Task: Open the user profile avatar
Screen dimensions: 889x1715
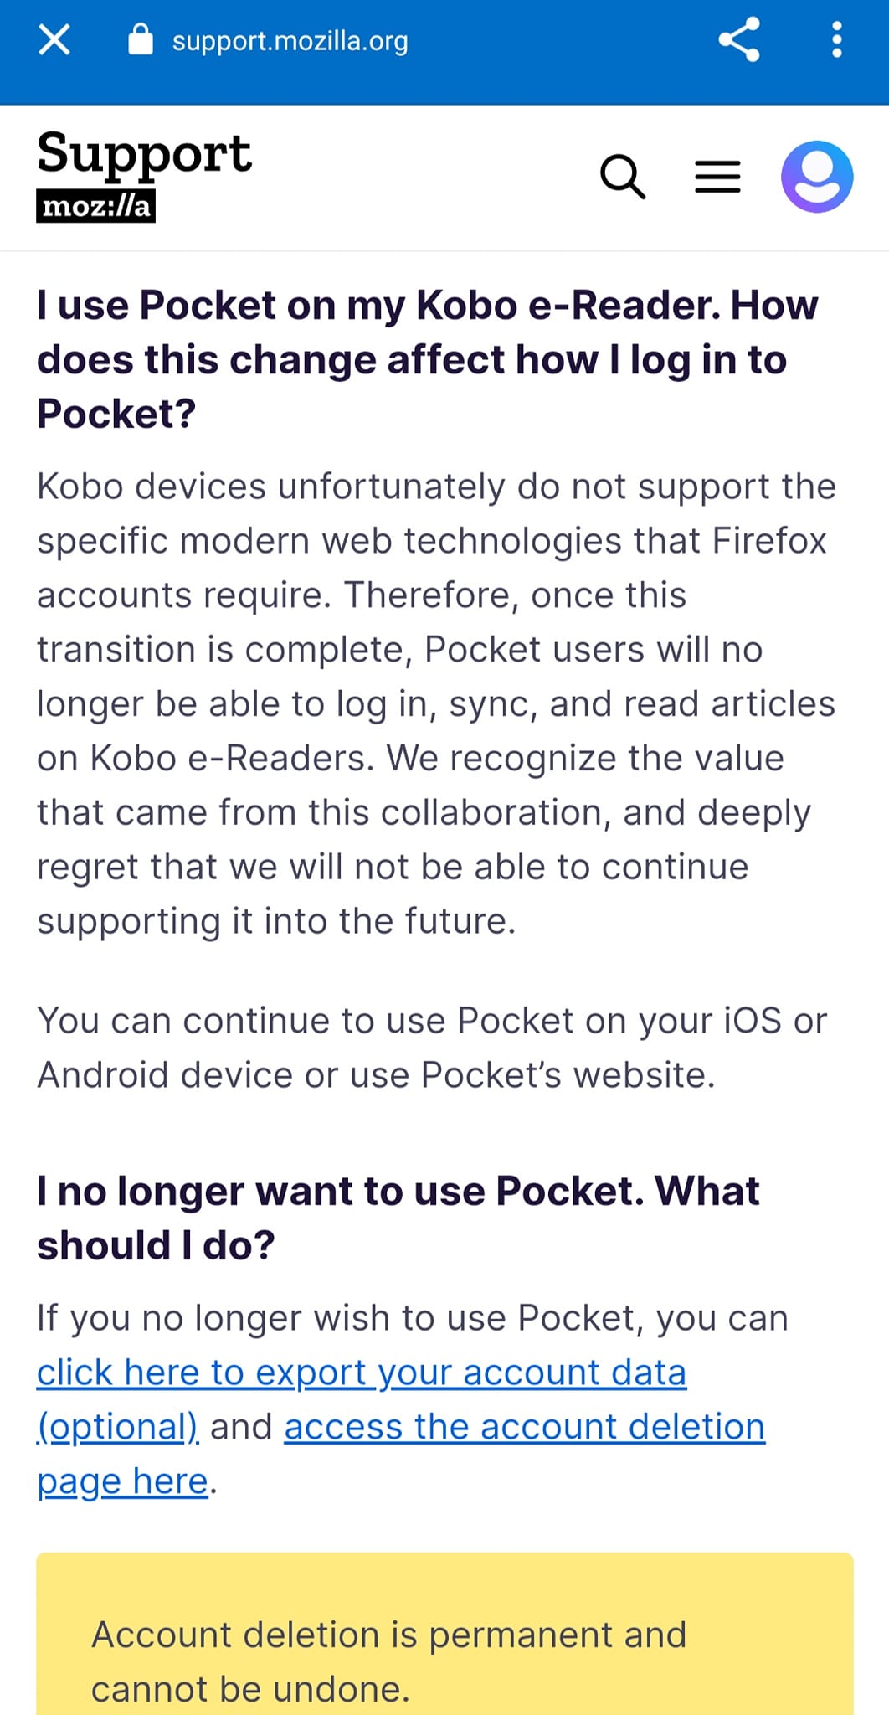Action: [x=817, y=177]
